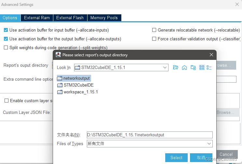Confirm directory with Select button
Viewport: 242px width, 164px height.
[x=176, y=158]
